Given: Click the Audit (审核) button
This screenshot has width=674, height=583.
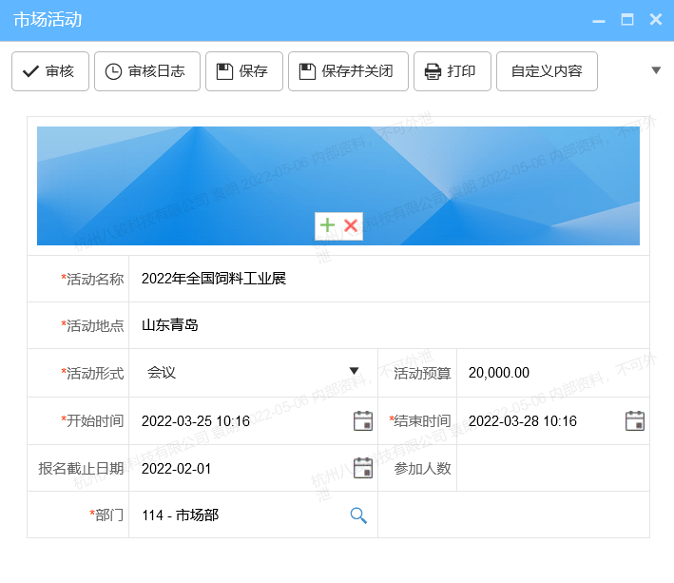Looking at the screenshot, I should pyautogui.click(x=49, y=71).
